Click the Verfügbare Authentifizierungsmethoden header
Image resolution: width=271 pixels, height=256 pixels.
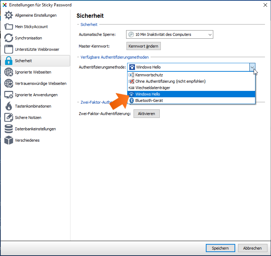tap(114, 57)
